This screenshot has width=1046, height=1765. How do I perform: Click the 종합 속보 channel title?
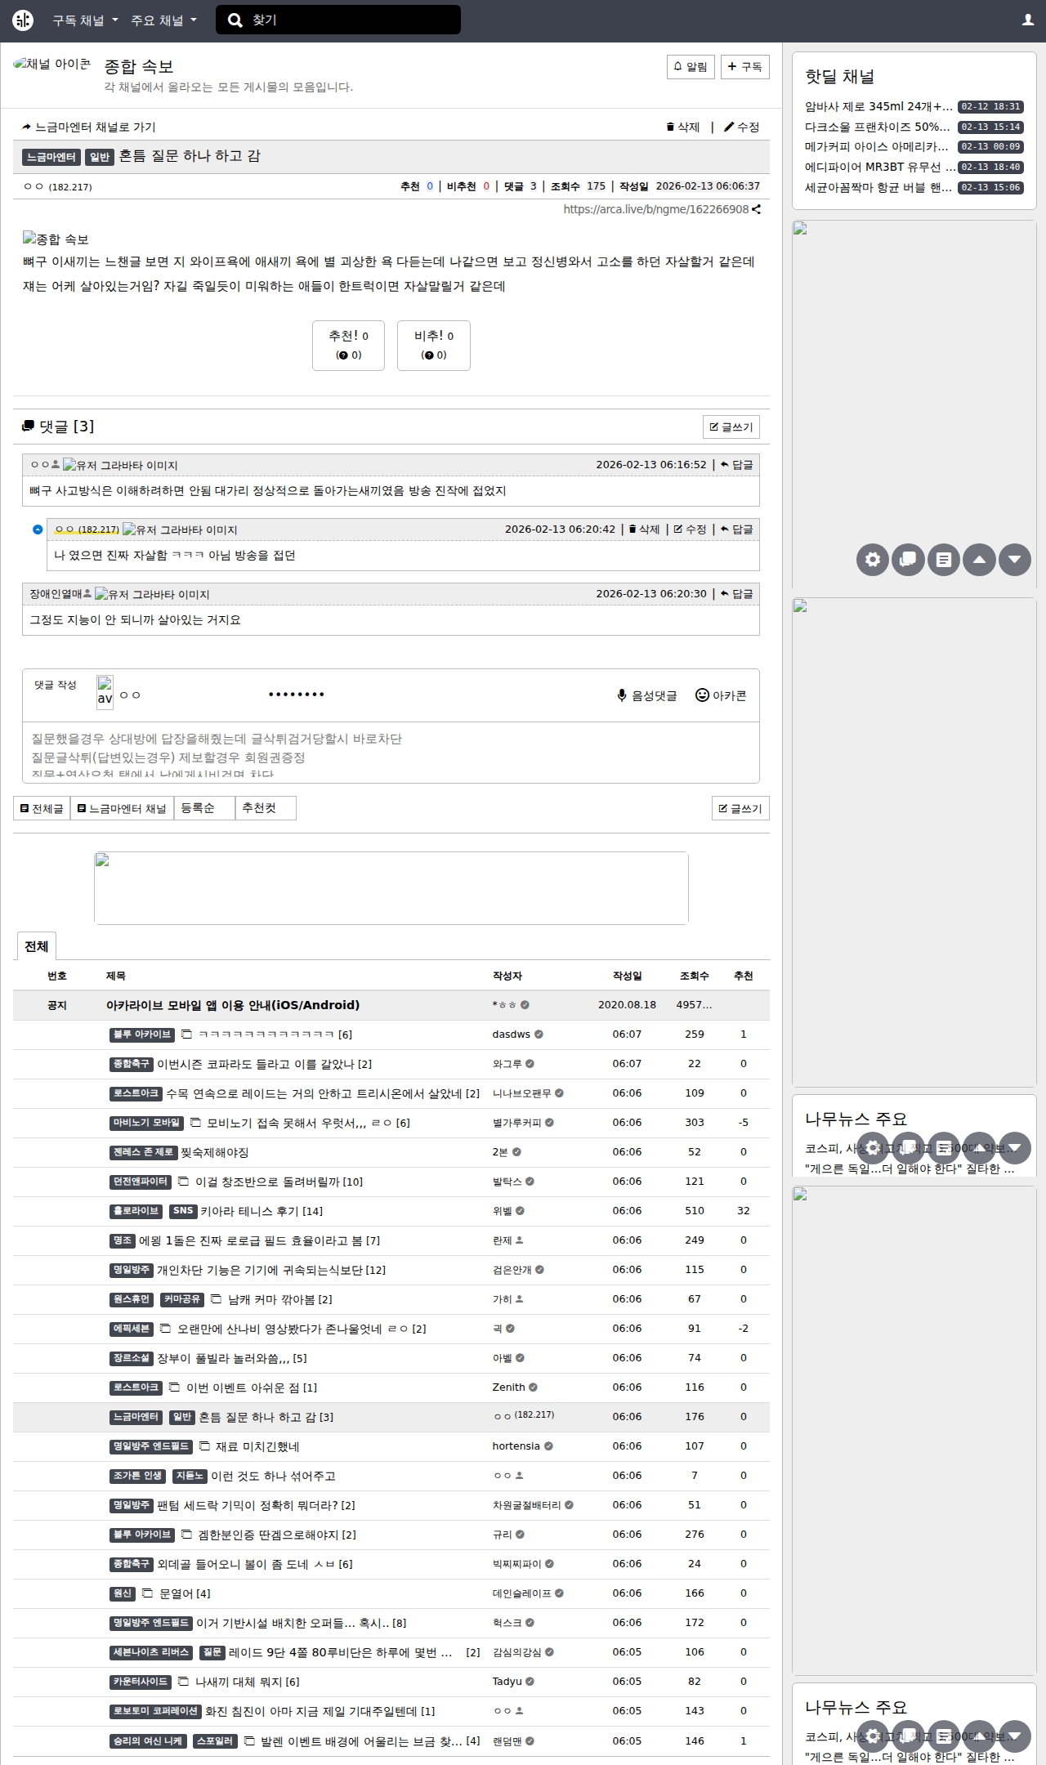pyautogui.click(x=139, y=66)
